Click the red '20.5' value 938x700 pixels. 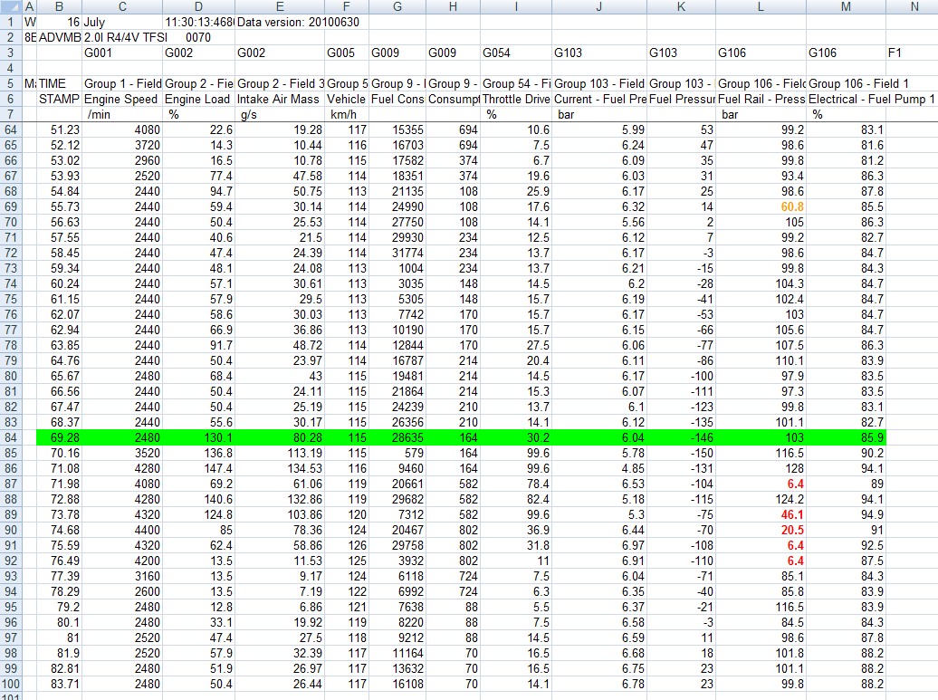pyautogui.click(x=761, y=530)
